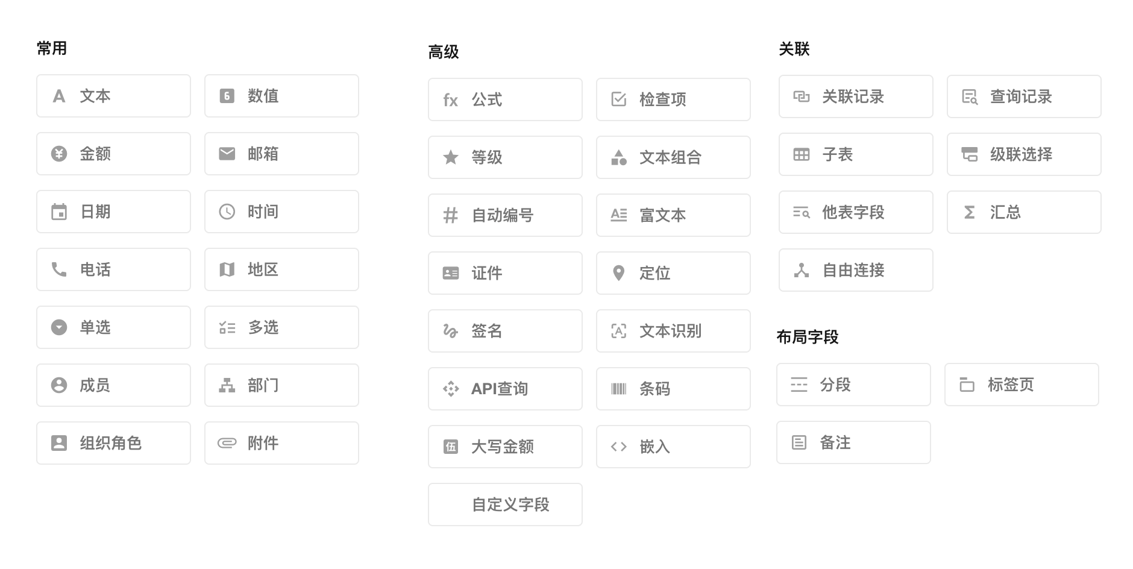Image resolution: width=1133 pixels, height=569 pixels.
Task: Add the 多选 multi-select field
Action: [x=281, y=327]
